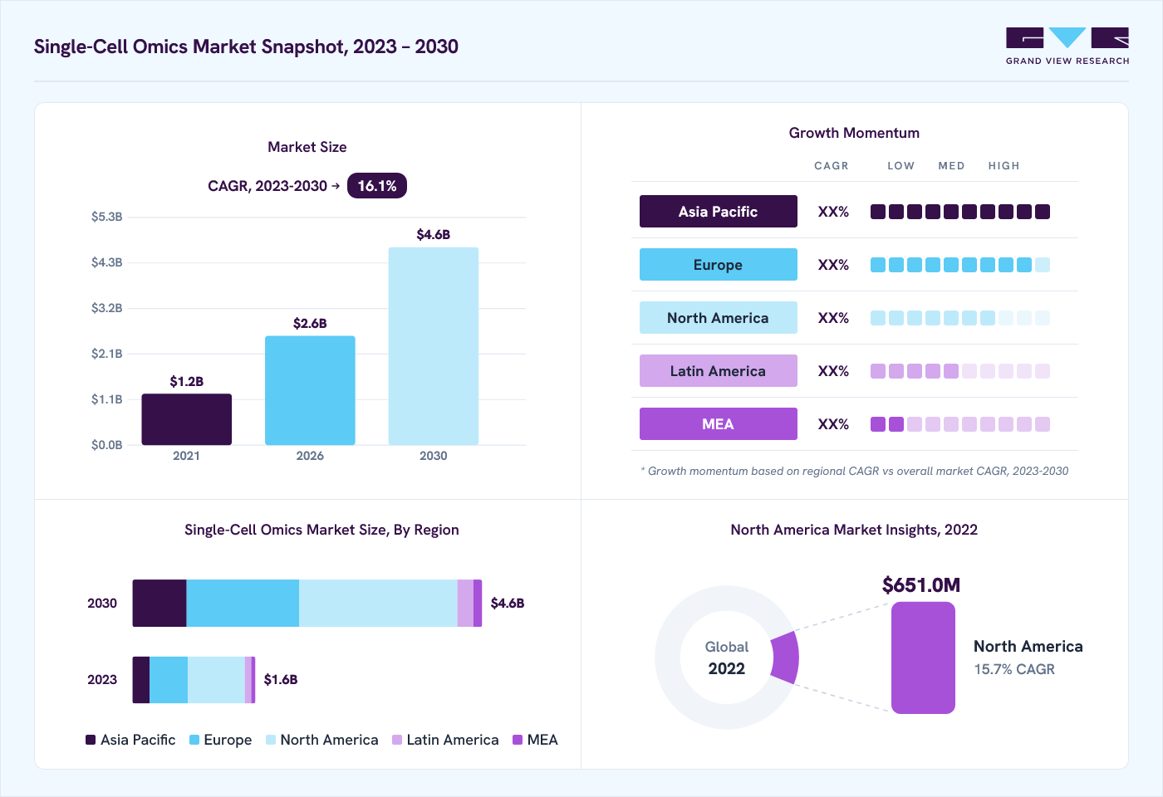Click the Asia Pacific growth momentum squares

click(x=960, y=212)
